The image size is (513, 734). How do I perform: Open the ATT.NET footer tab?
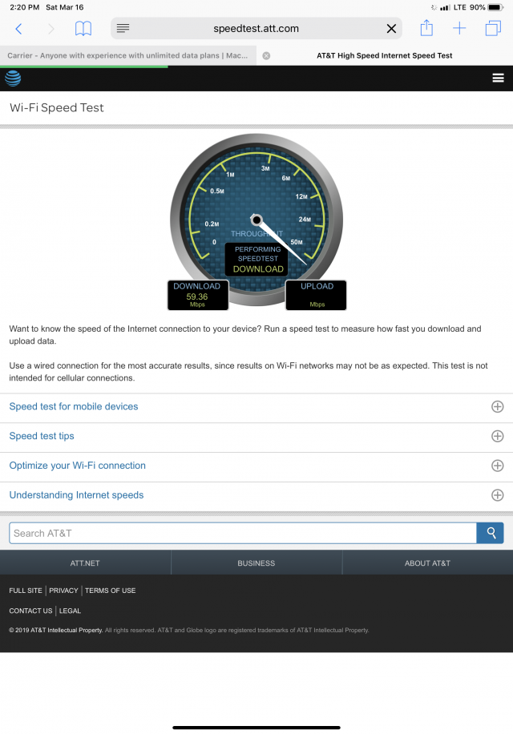pos(85,563)
